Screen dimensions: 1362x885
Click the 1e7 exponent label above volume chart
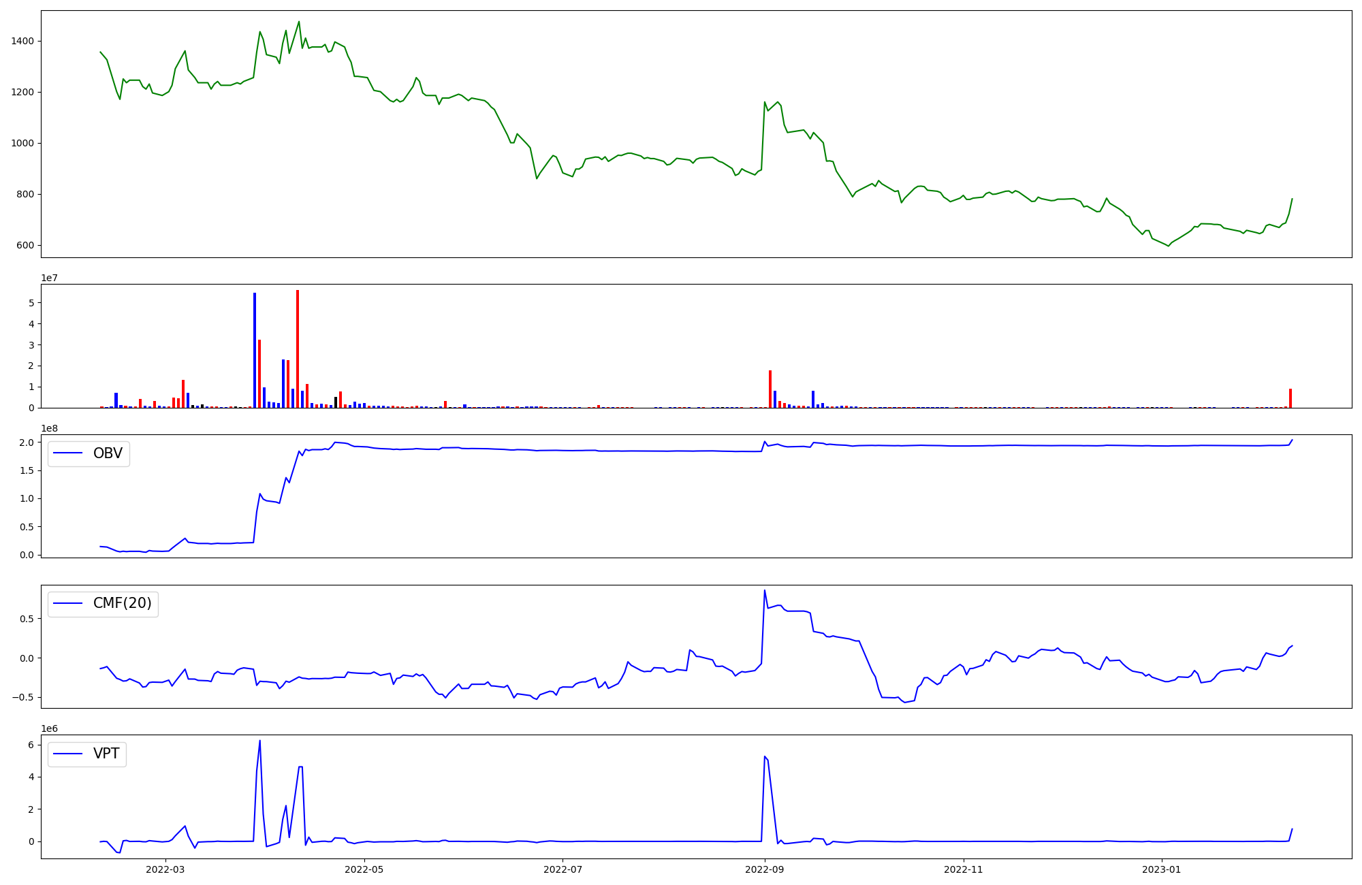(x=50, y=278)
